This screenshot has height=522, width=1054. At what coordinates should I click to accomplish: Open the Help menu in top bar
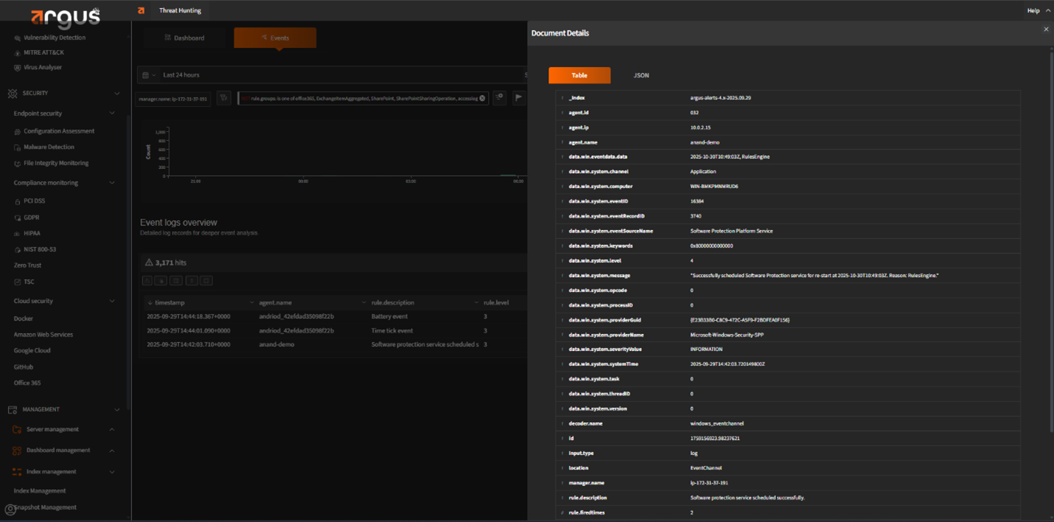(x=1033, y=10)
